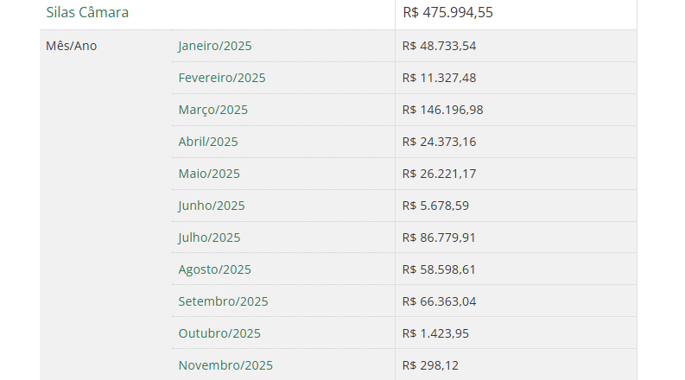
Task: Open Maio/2025 expense details
Action: 209,174
